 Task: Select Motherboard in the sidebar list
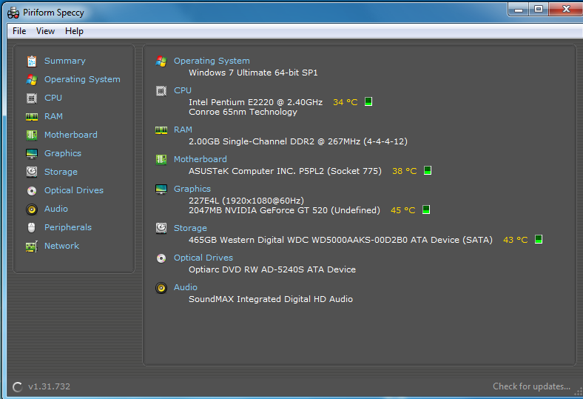70,135
